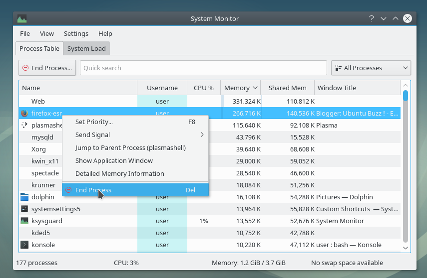The height and width of the screenshot is (278, 427).
Task: Click the systemsettings5 process icon
Action: coord(24,209)
